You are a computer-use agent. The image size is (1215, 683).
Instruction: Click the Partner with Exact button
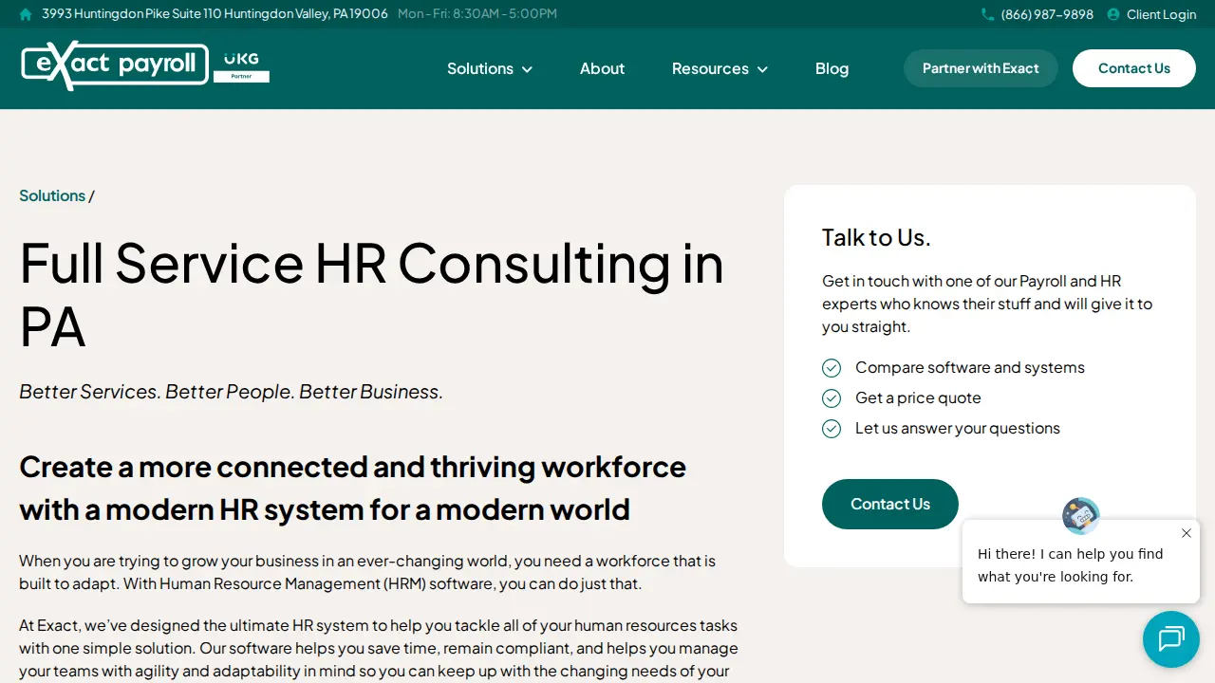click(981, 68)
